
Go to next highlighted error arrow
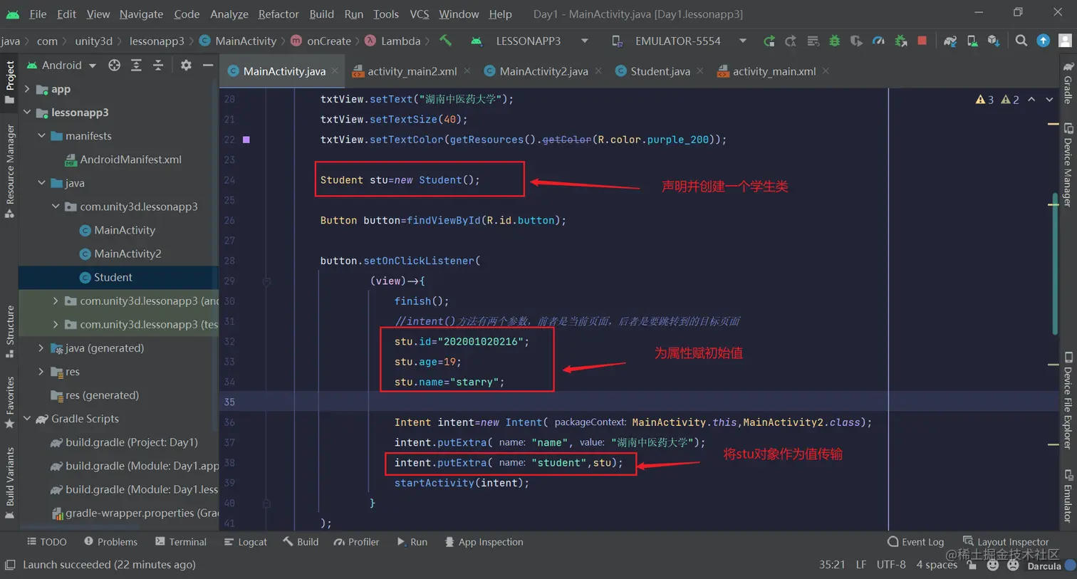coord(1049,100)
